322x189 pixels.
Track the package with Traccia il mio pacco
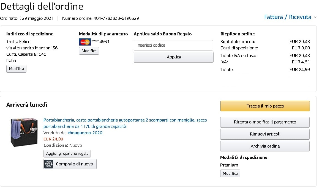coord(265,106)
